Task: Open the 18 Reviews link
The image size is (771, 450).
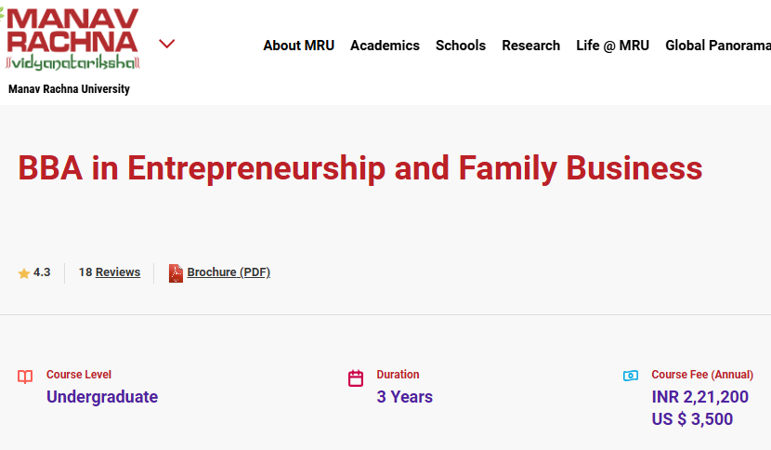Action: 117,272
